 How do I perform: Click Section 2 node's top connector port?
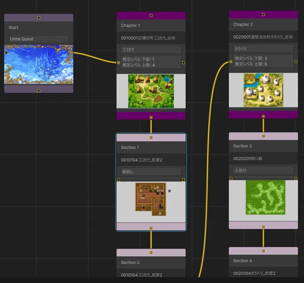tap(151, 252)
